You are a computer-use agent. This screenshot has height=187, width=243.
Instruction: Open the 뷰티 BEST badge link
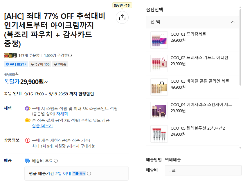pos(16,64)
